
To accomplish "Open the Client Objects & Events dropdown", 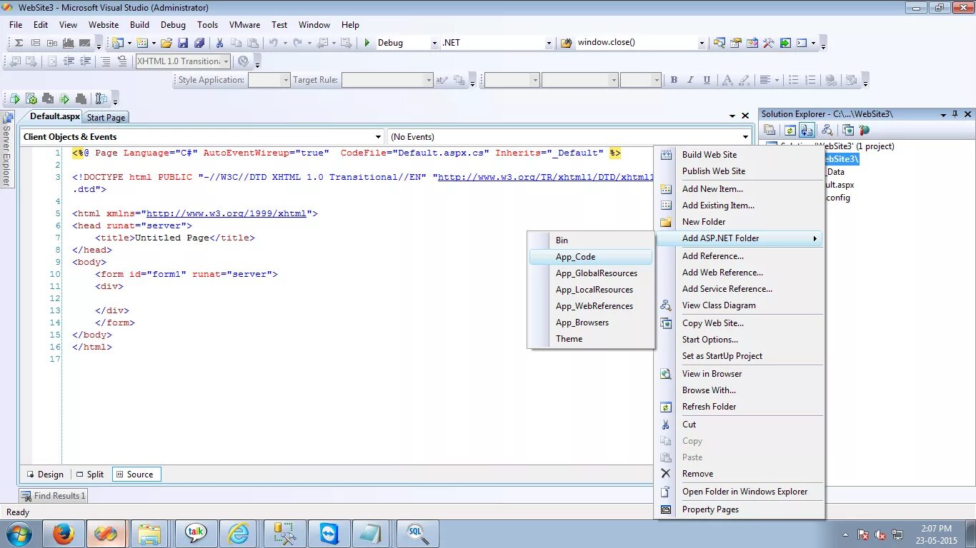I will point(378,137).
